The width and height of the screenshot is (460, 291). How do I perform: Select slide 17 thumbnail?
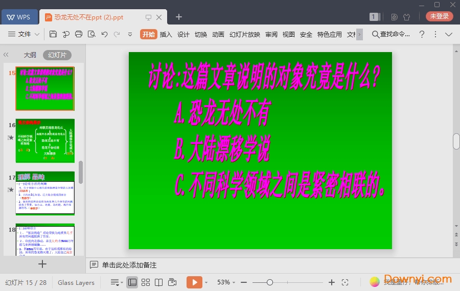click(45, 193)
